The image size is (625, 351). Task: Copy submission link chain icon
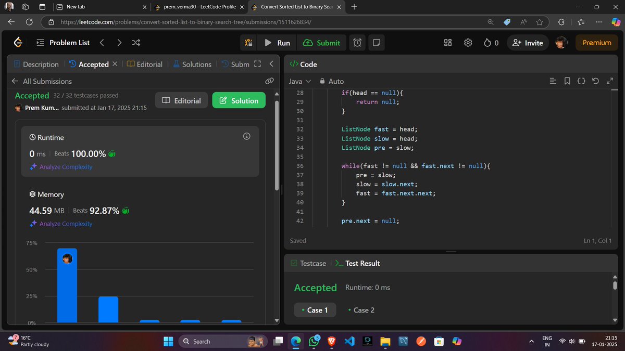[269, 81]
